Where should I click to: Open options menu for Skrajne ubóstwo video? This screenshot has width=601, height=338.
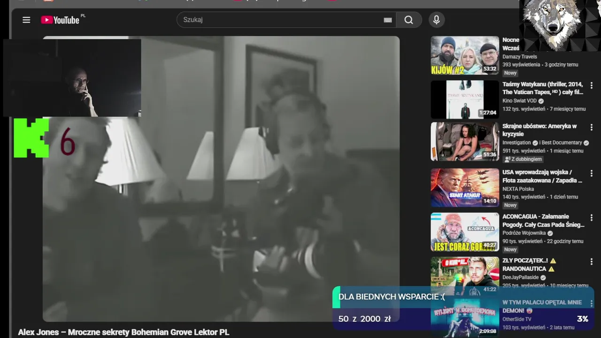[592, 128]
